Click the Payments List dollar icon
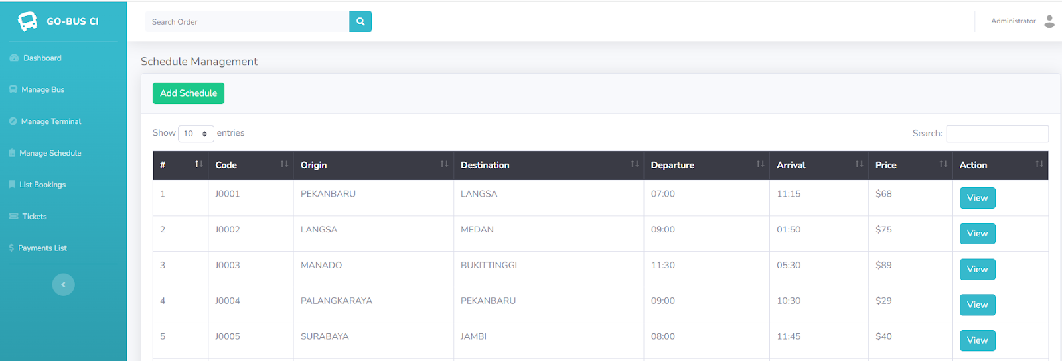Viewport: 1062px width, 361px height. (x=11, y=248)
